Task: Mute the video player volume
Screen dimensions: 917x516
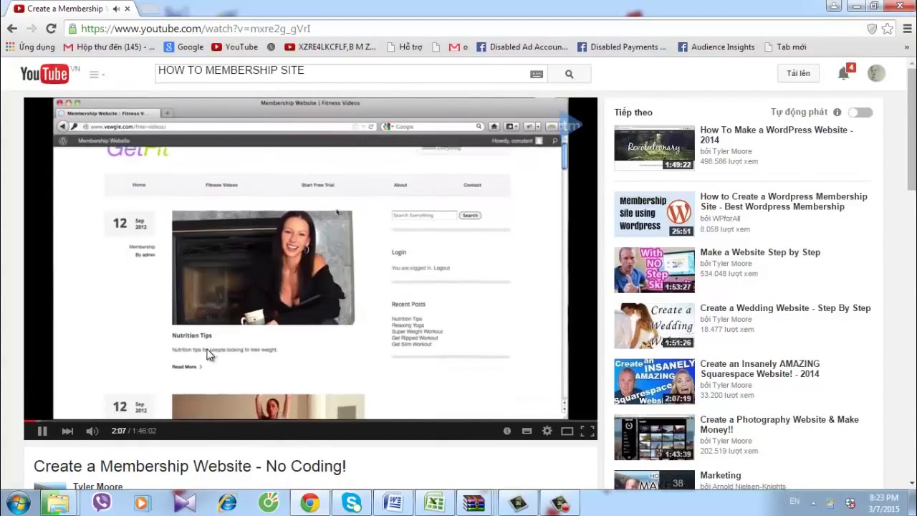Action: (x=92, y=431)
